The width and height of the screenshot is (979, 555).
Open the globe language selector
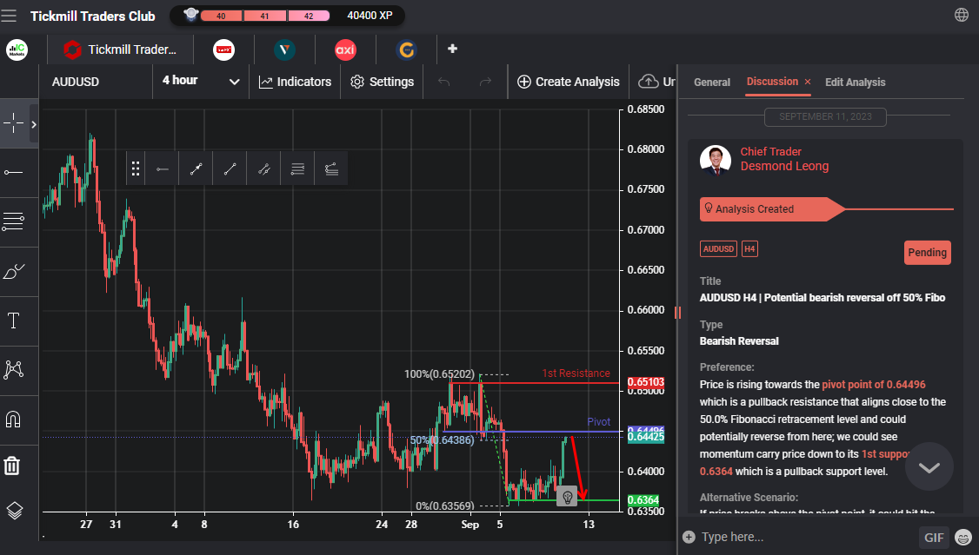pyautogui.click(x=962, y=15)
